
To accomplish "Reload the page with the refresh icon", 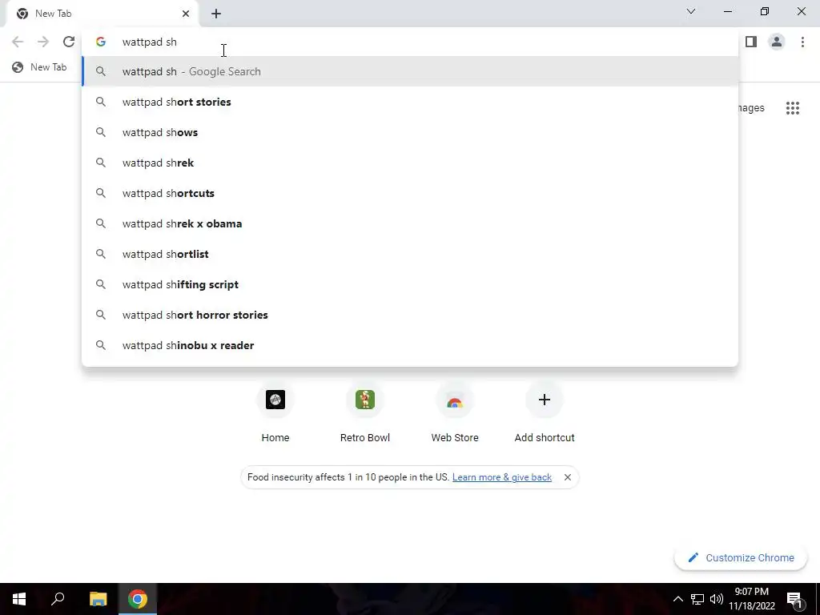I will (69, 42).
